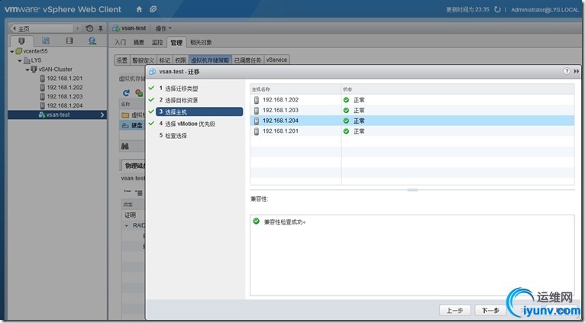Screen dimensions: 585x323
Task: Choose host 192.168.1.201 in wizard table
Action: pos(412,131)
